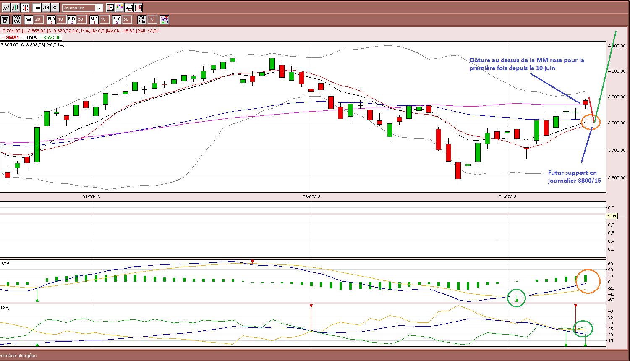Toggle the SMA 1 moving average
This screenshot has height=361, width=630.
click(94, 19)
